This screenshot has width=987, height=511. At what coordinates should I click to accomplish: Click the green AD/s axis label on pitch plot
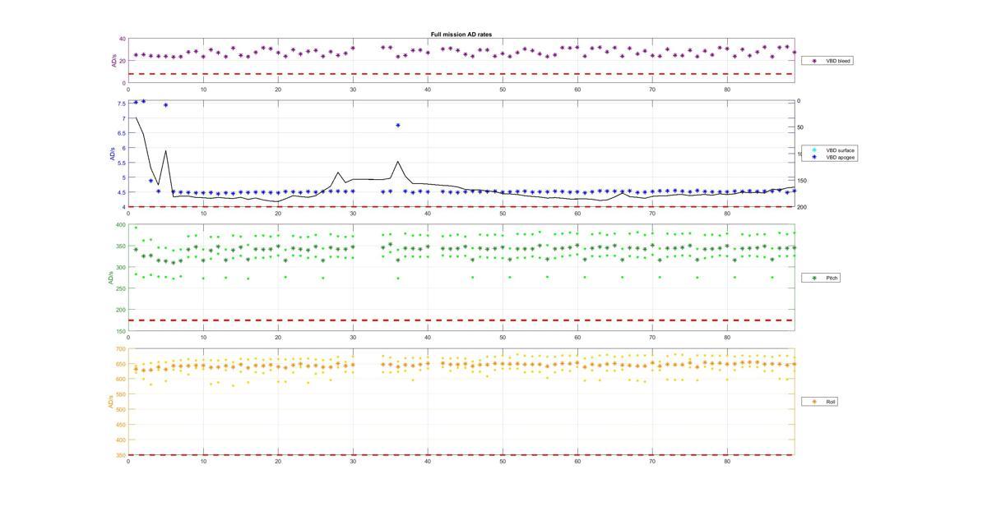pyautogui.click(x=110, y=278)
